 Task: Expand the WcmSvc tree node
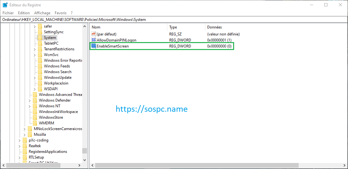point(34,55)
